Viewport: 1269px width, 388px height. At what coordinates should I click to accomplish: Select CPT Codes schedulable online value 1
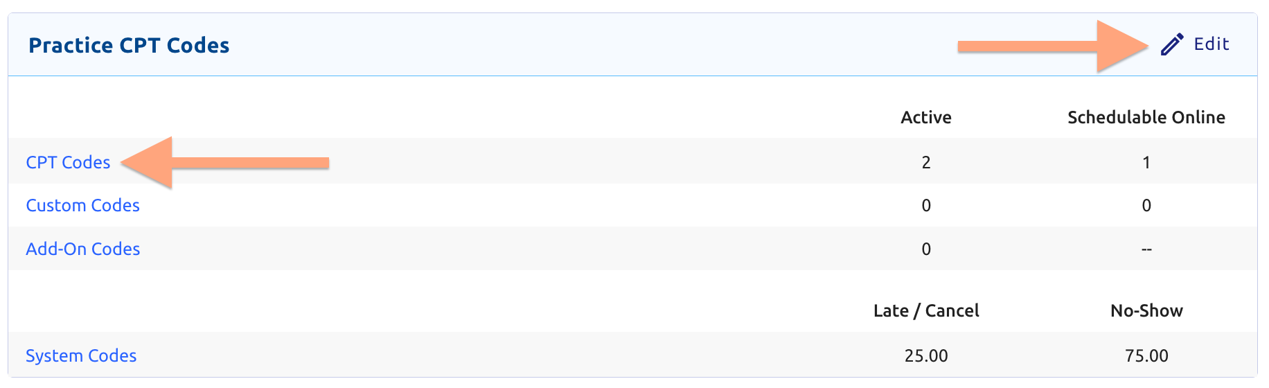pos(1146,162)
